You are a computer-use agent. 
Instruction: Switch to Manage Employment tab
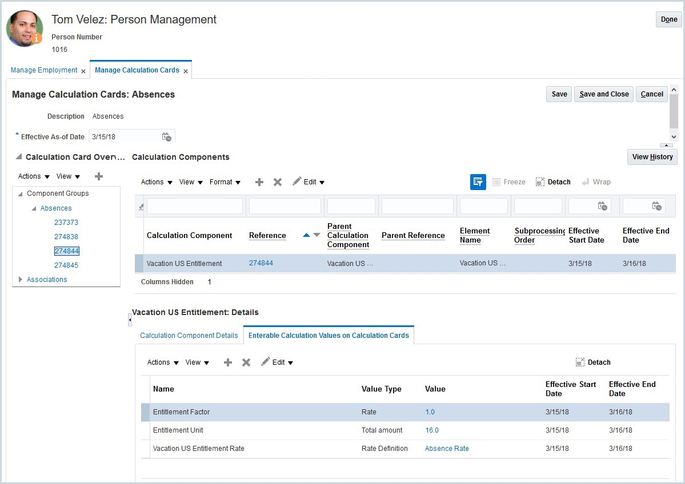click(44, 70)
